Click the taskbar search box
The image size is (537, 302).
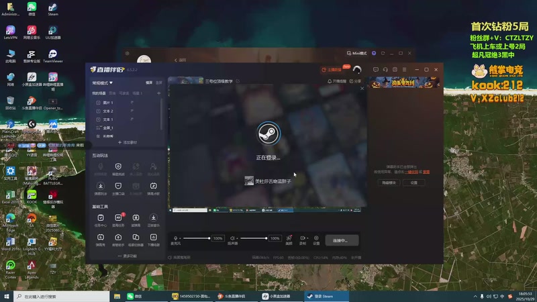[62, 296]
